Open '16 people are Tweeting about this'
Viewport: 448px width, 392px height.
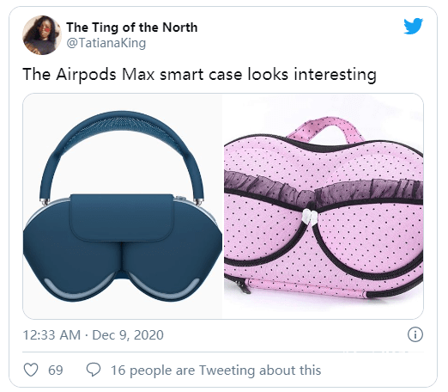click(x=216, y=371)
